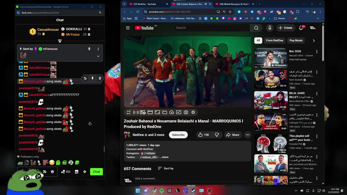Open options for BILAL SANS BILLET video

(x=317, y=94)
